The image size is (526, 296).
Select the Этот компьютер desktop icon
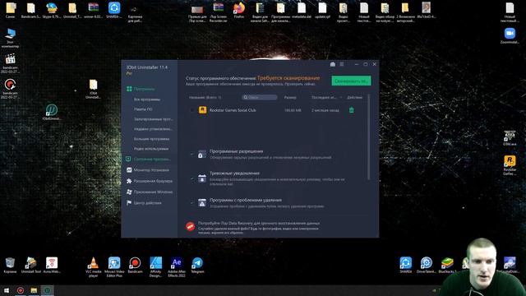[x=10, y=38]
